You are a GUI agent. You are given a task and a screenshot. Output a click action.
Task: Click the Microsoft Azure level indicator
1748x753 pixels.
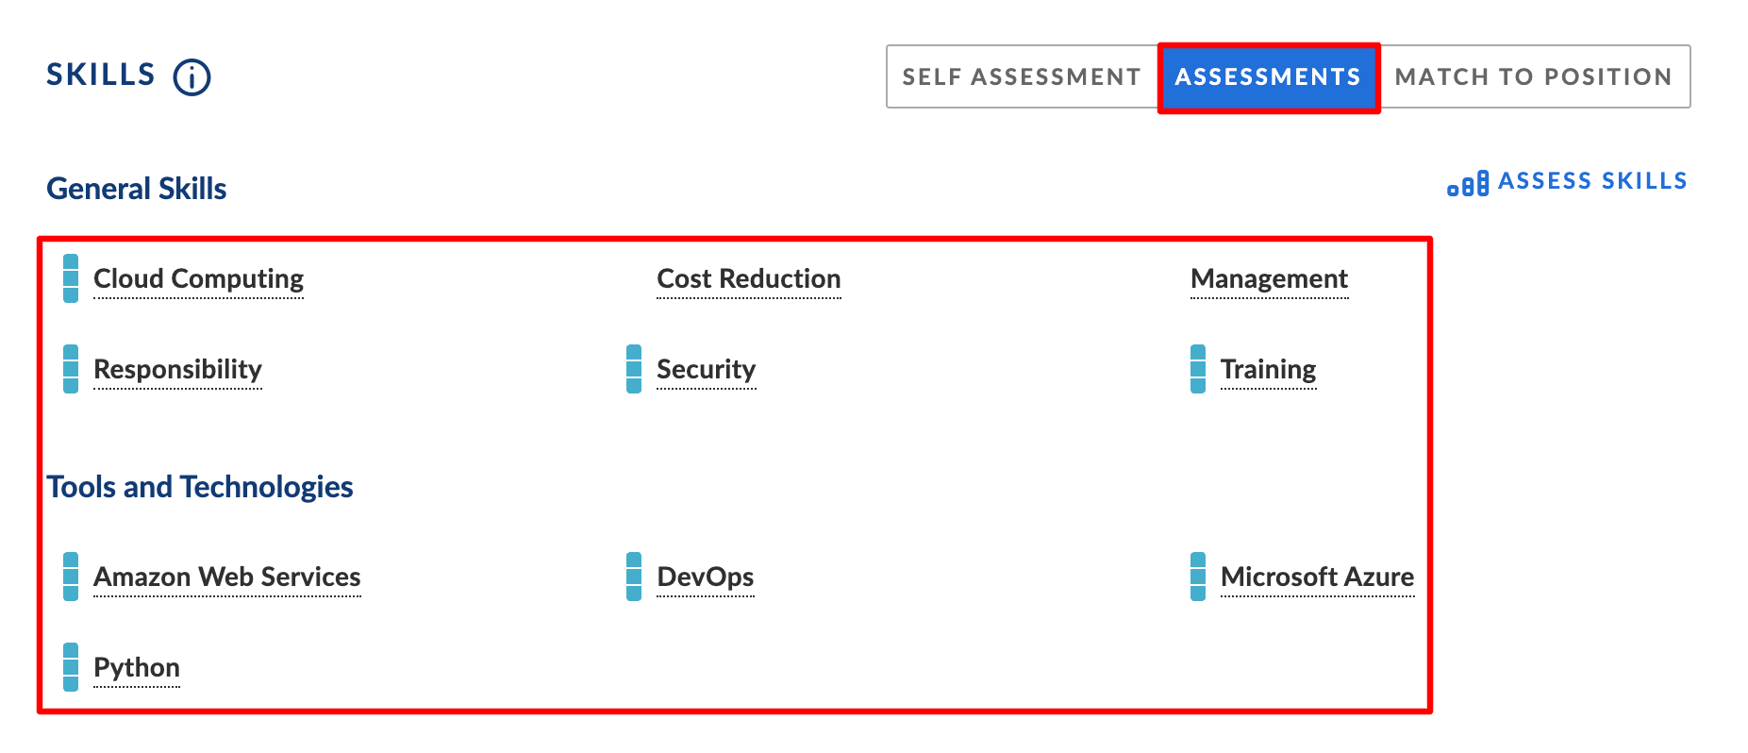click(x=1198, y=577)
